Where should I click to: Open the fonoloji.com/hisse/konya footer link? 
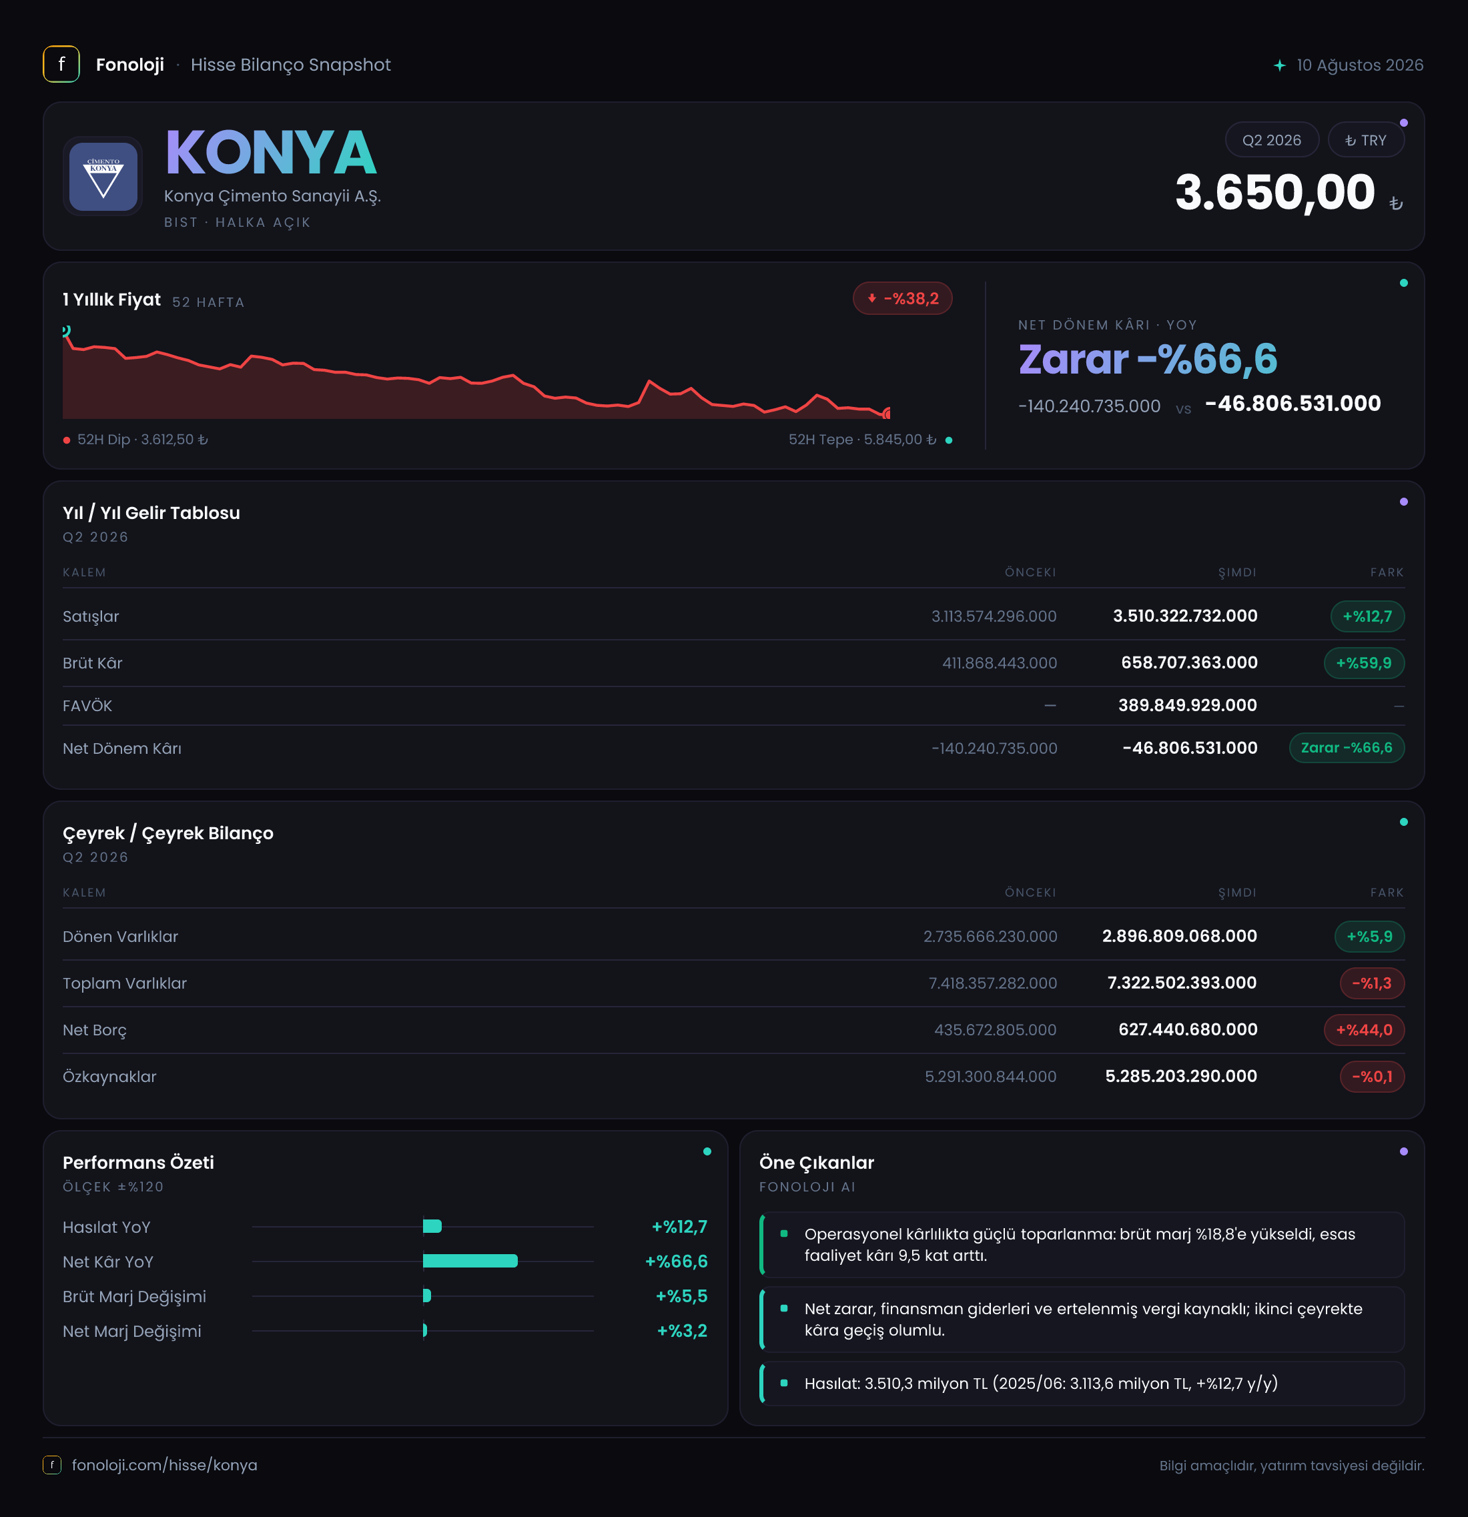pos(165,1465)
